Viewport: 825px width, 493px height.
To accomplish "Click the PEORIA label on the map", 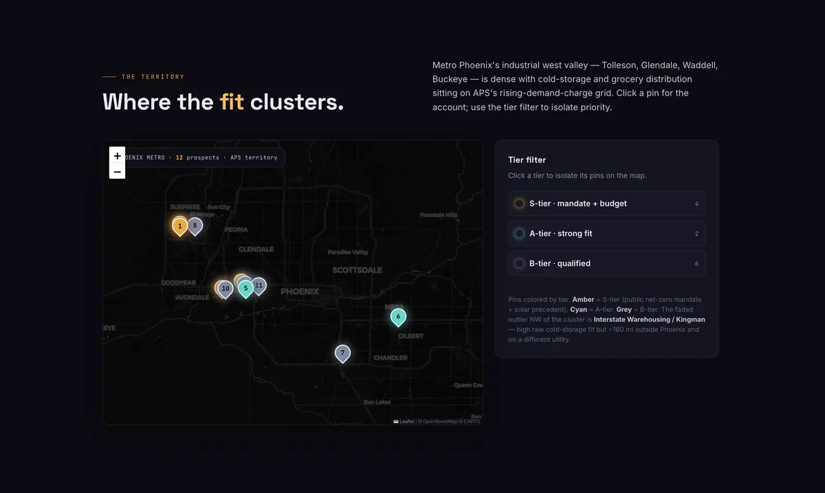I will pyautogui.click(x=236, y=230).
